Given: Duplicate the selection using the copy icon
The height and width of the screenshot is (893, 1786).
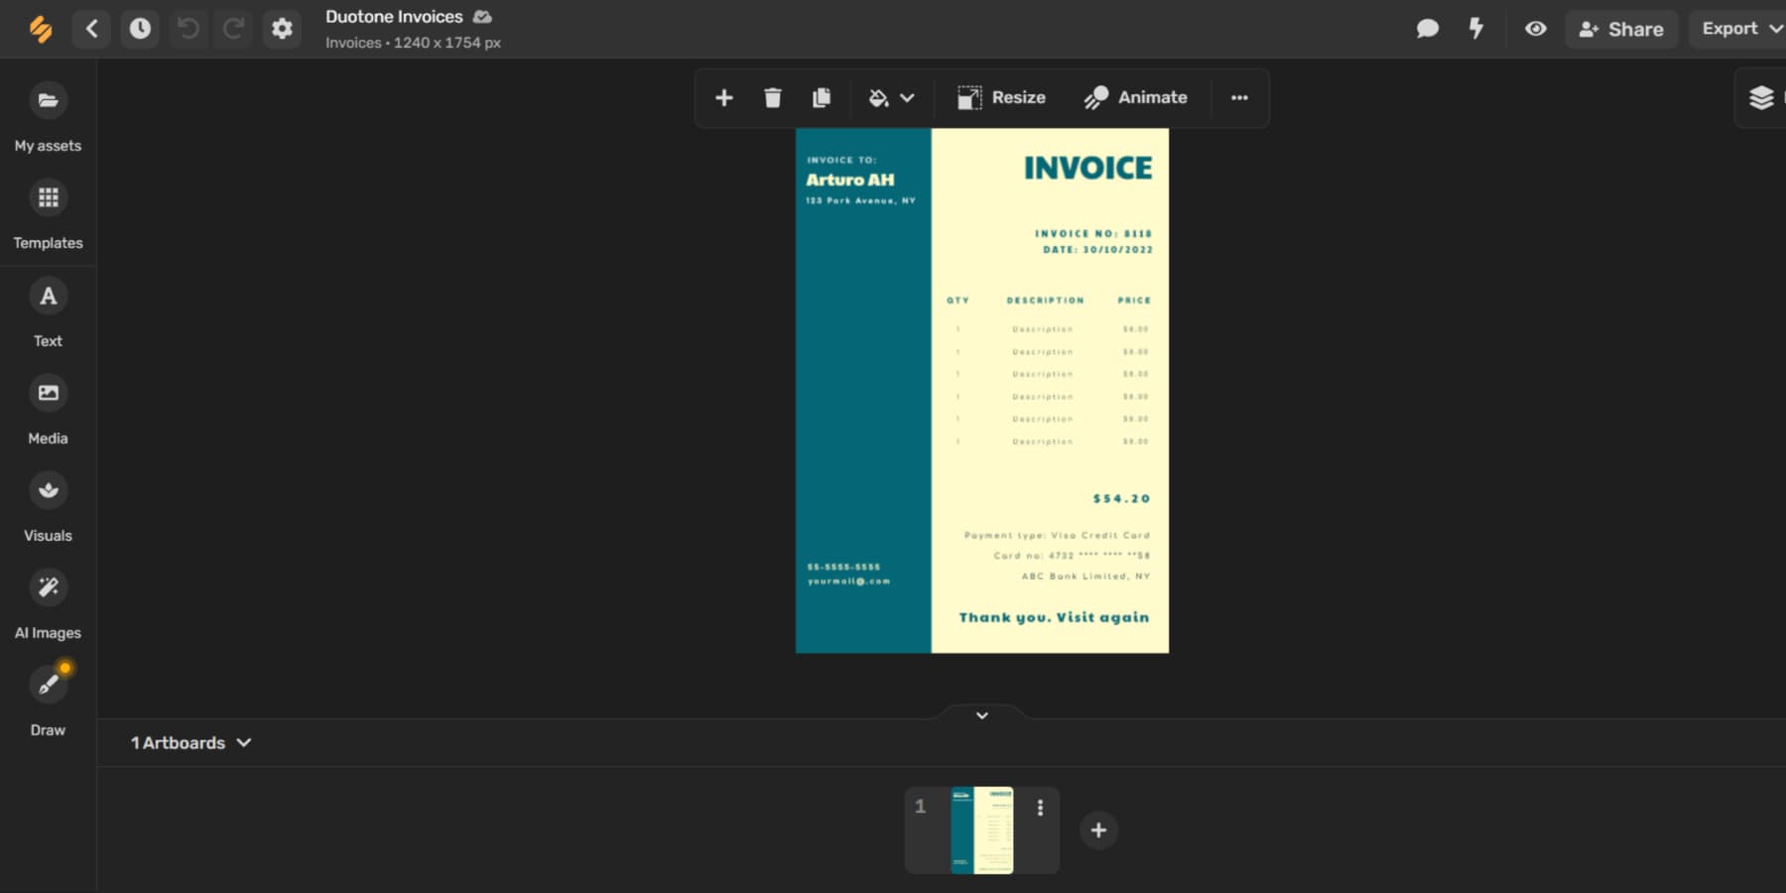Looking at the screenshot, I should click(x=822, y=97).
